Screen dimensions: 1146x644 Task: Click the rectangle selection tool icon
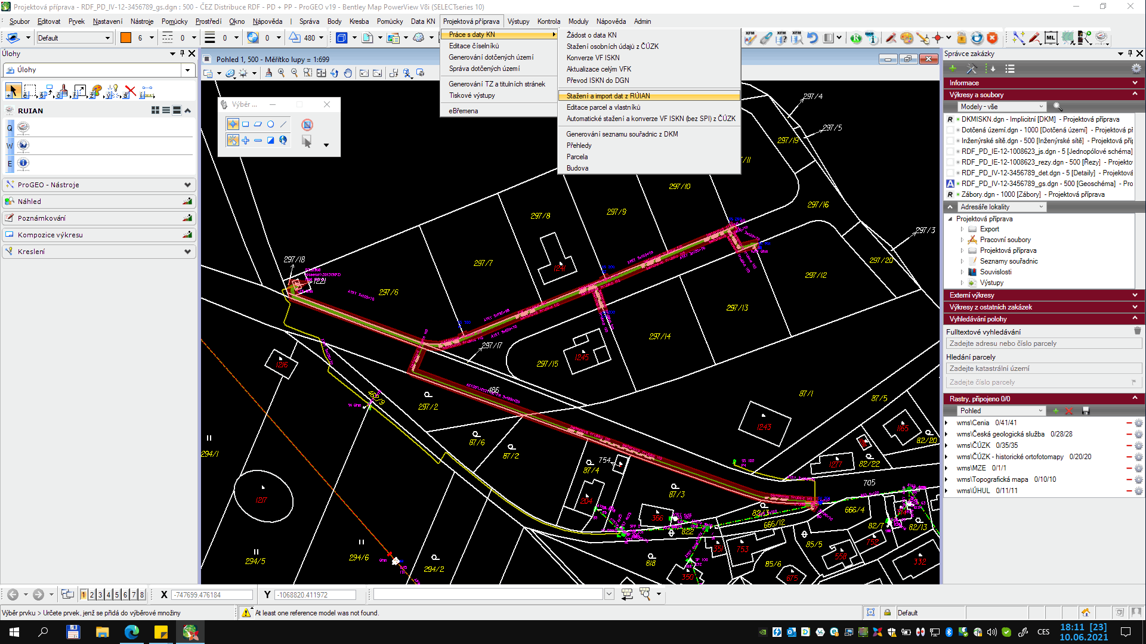(x=246, y=124)
